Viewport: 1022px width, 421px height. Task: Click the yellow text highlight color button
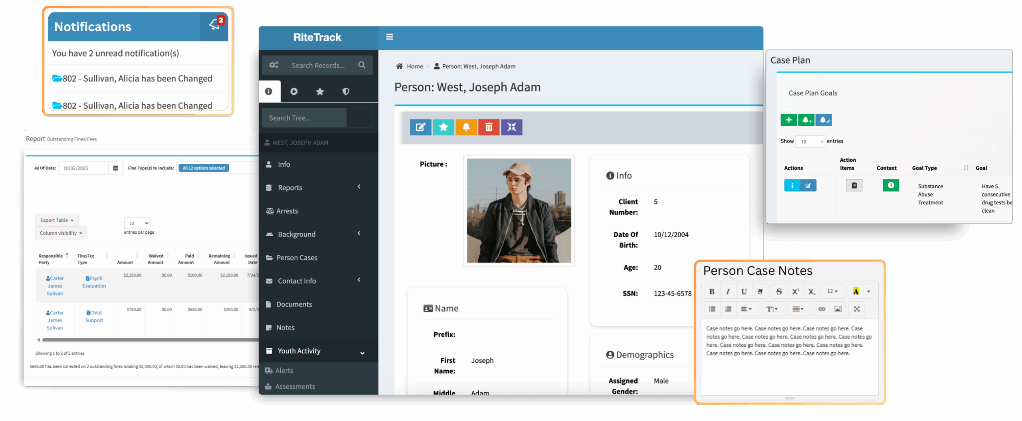click(856, 292)
